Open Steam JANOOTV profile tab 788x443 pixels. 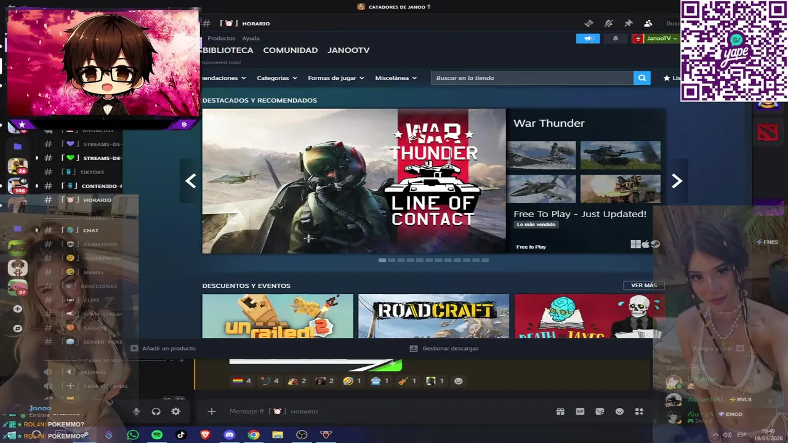click(348, 50)
